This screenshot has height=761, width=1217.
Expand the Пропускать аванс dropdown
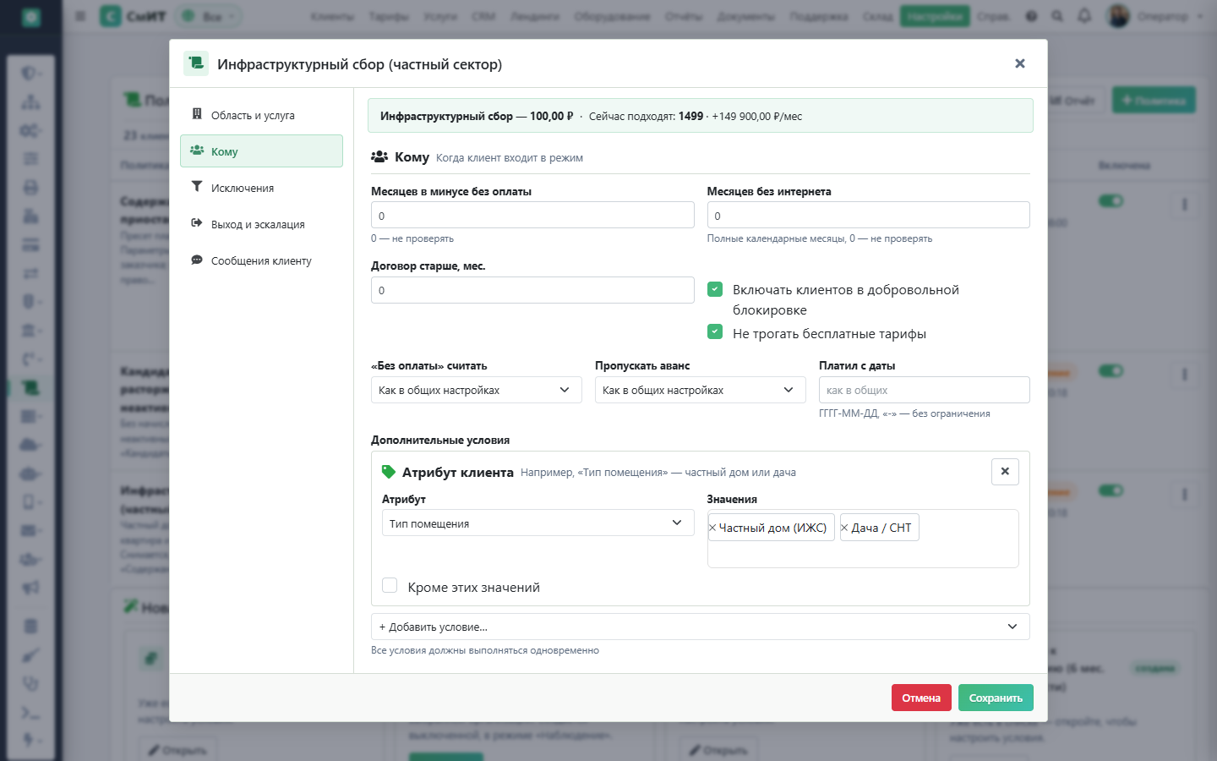point(701,390)
